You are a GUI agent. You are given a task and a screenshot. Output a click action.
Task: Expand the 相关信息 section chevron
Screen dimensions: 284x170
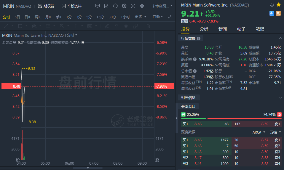click(x=280, y=97)
